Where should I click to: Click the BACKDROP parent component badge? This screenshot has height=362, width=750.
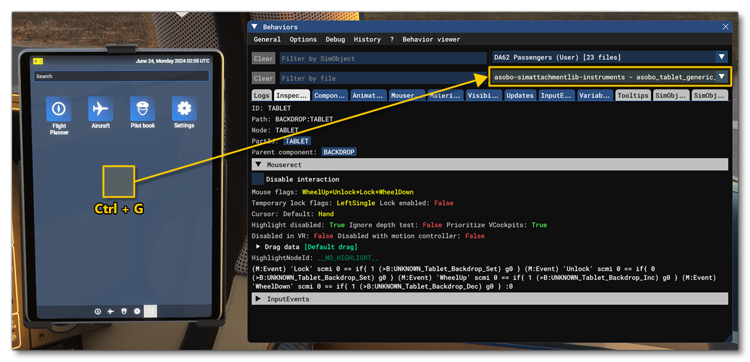pos(339,152)
